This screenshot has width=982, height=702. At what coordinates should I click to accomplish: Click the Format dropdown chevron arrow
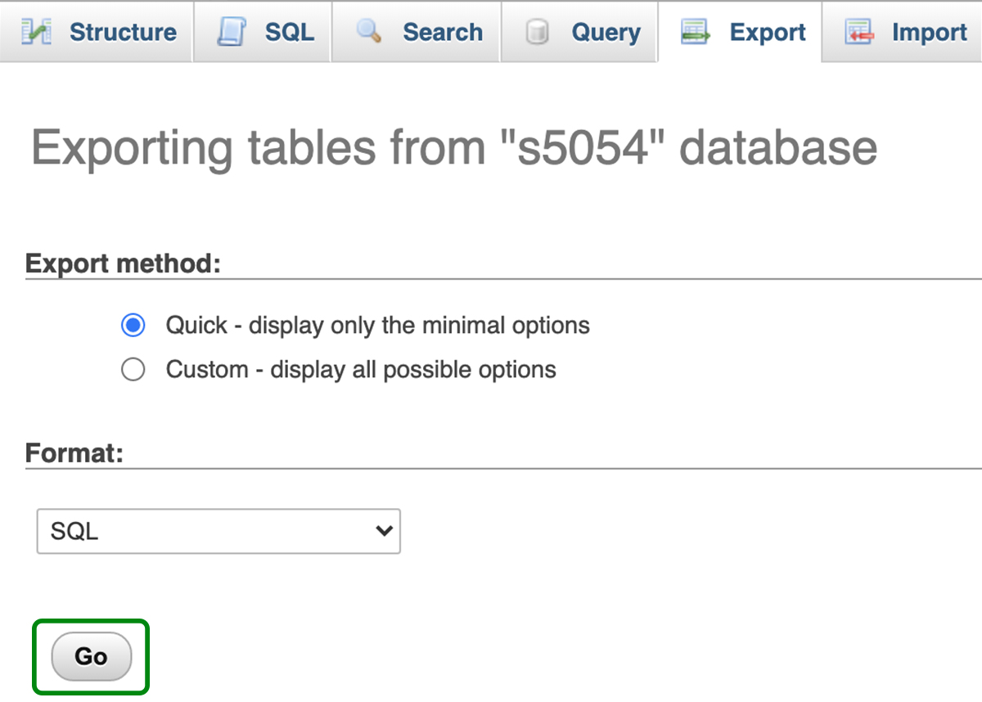[x=383, y=531]
